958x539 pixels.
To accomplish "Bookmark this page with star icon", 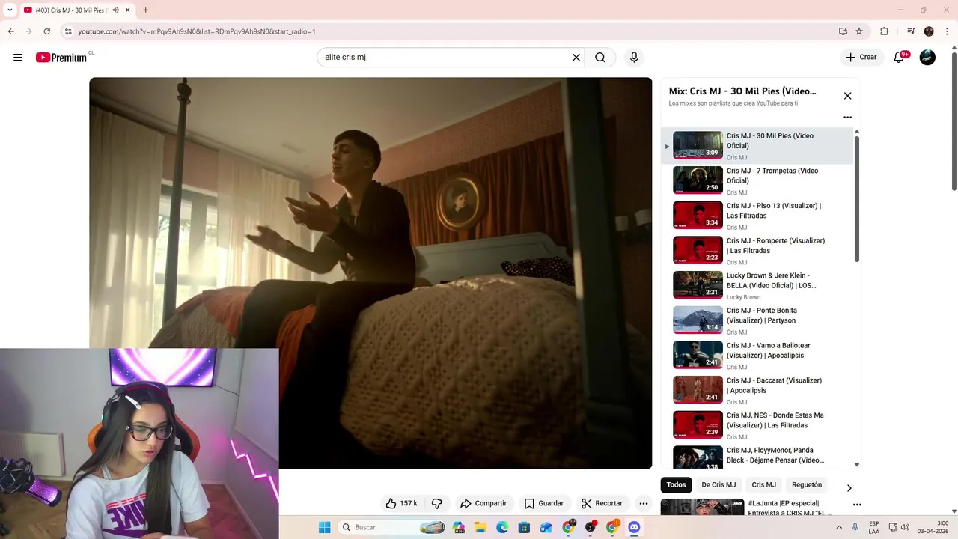I will click(859, 31).
